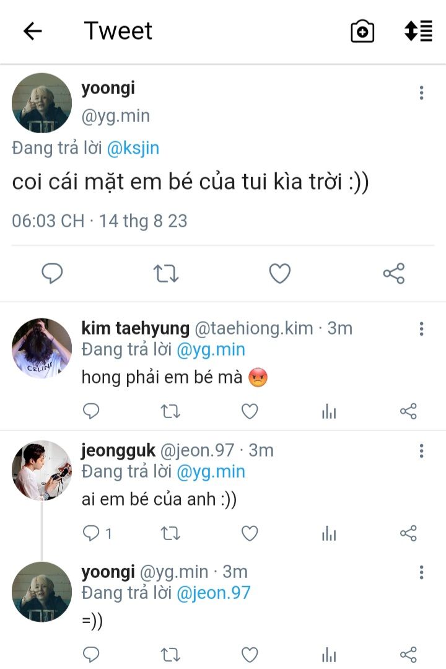View kim taehyung's profile picture
The image size is (446, 669).
[x=42, y=348]
